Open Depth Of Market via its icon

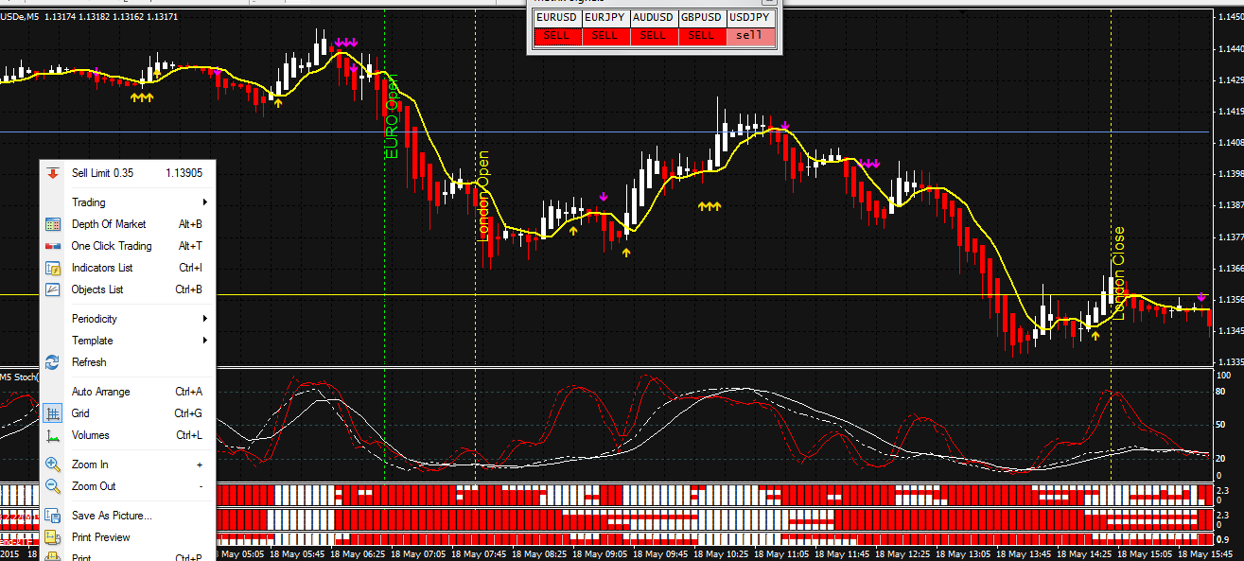tap(53, 224)
